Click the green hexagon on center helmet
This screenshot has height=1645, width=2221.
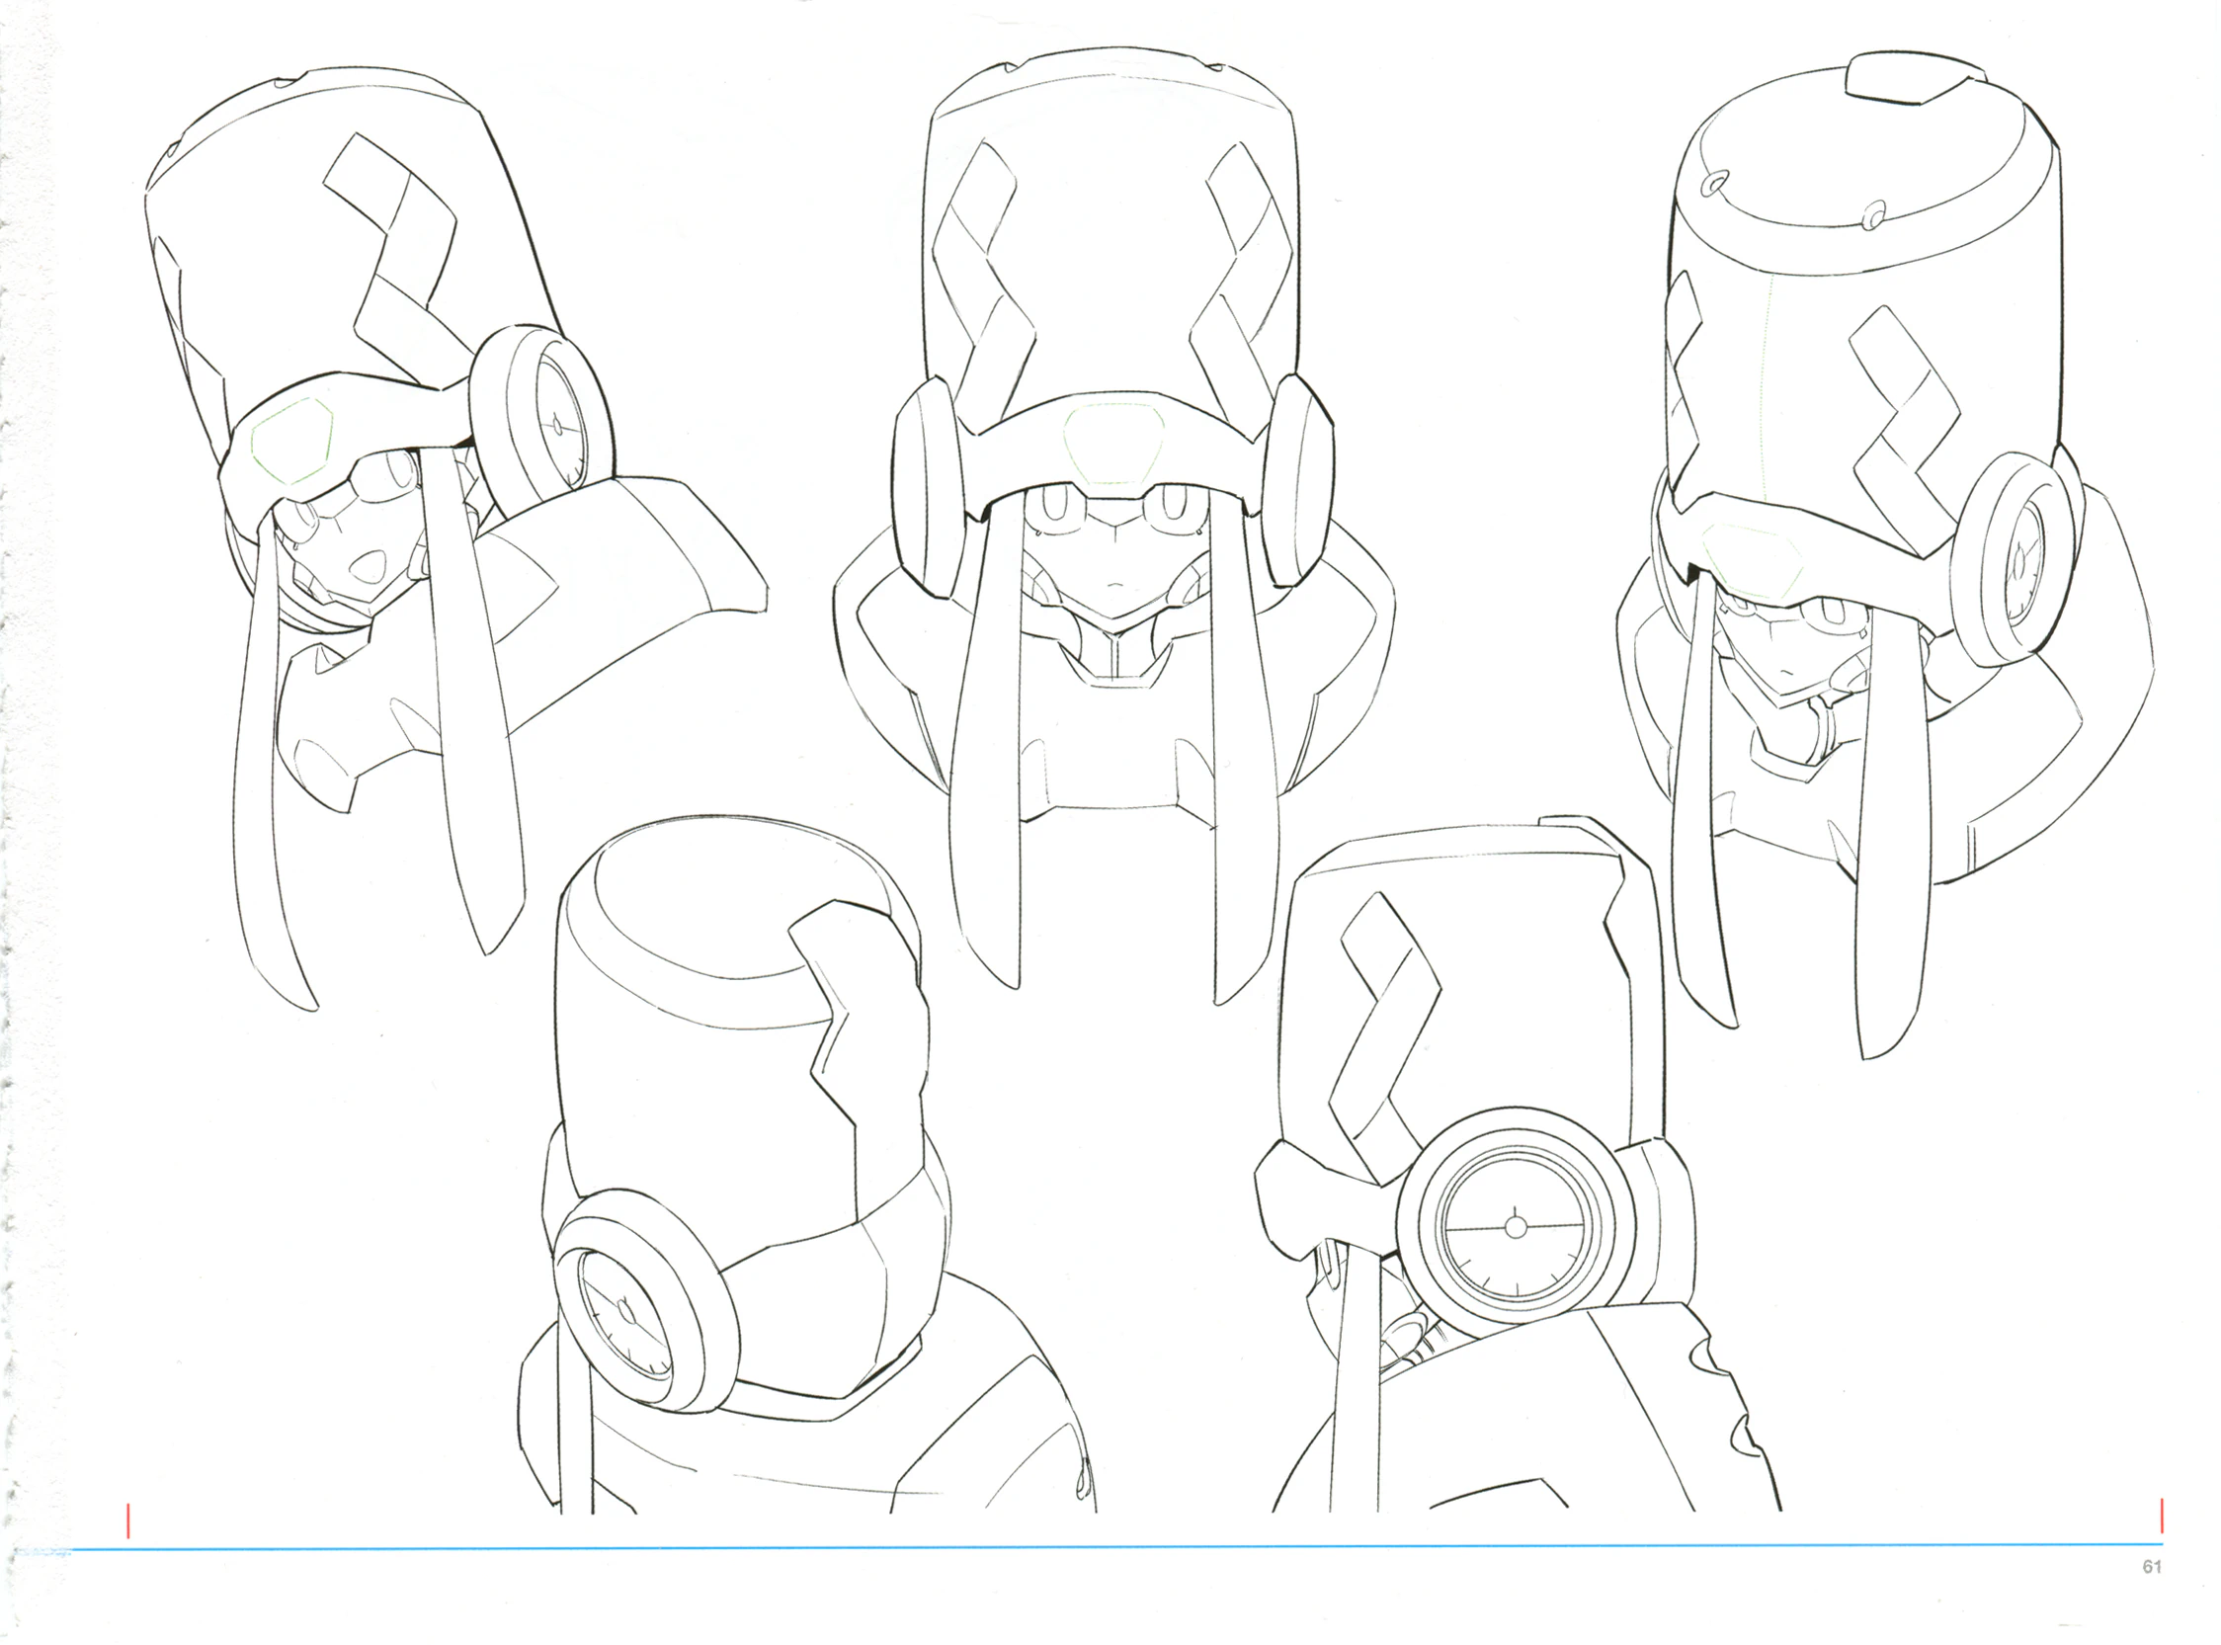click(x=1113, y=446)
